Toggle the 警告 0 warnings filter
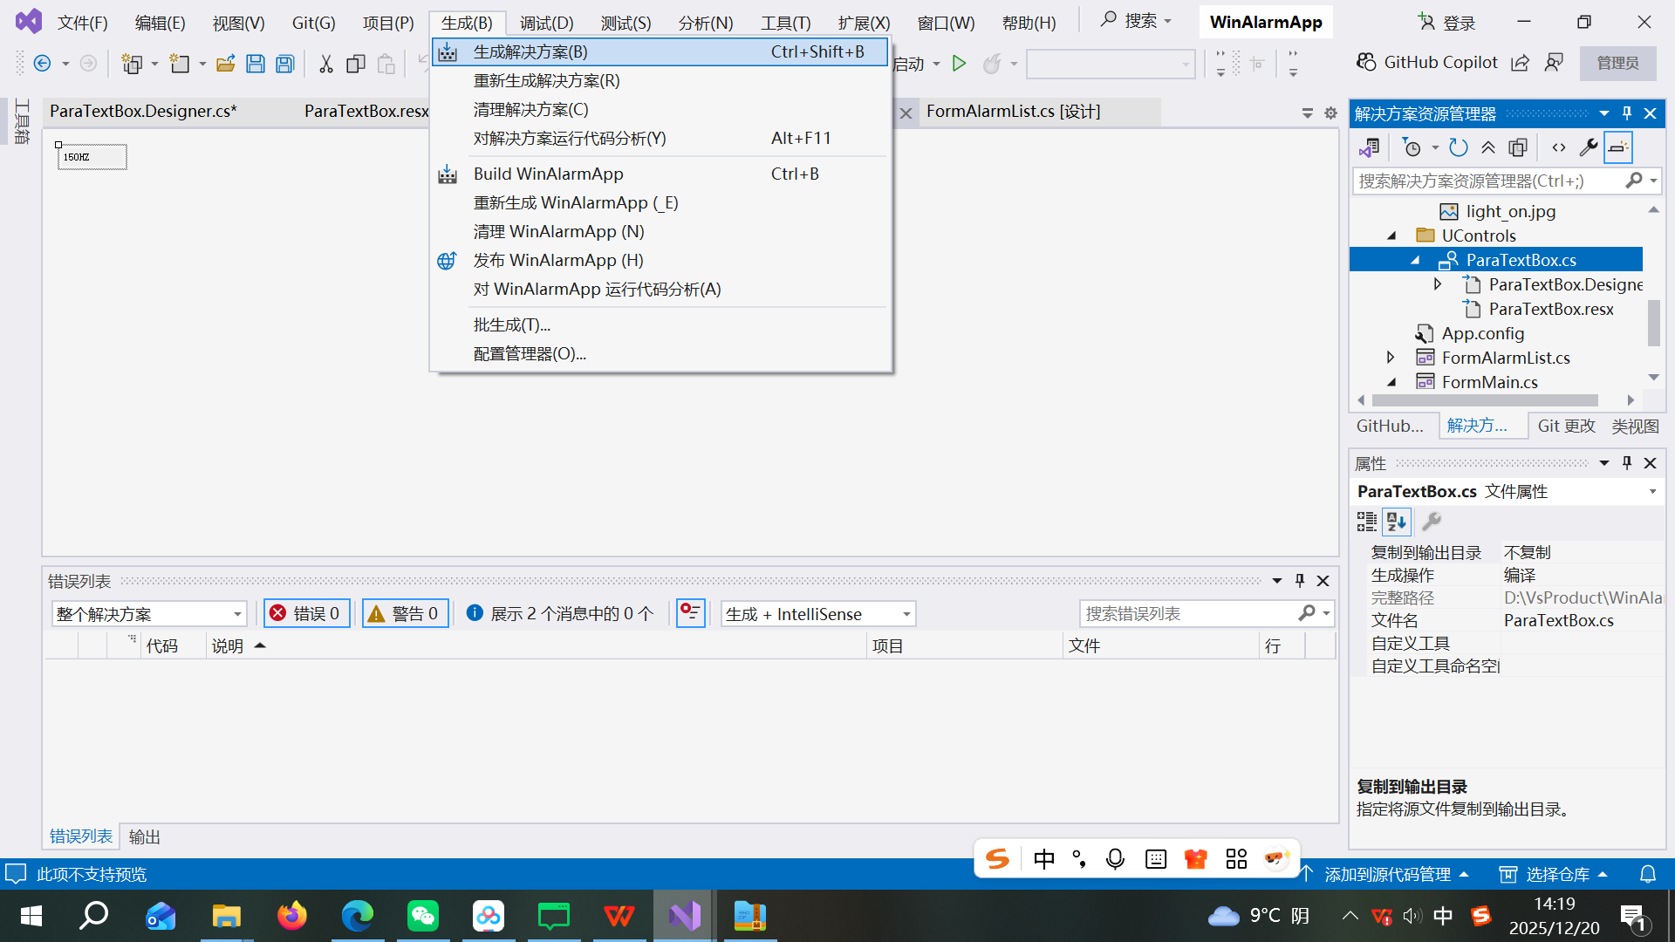This screenshot has width=1675, height=942. (x=405, y=613)
